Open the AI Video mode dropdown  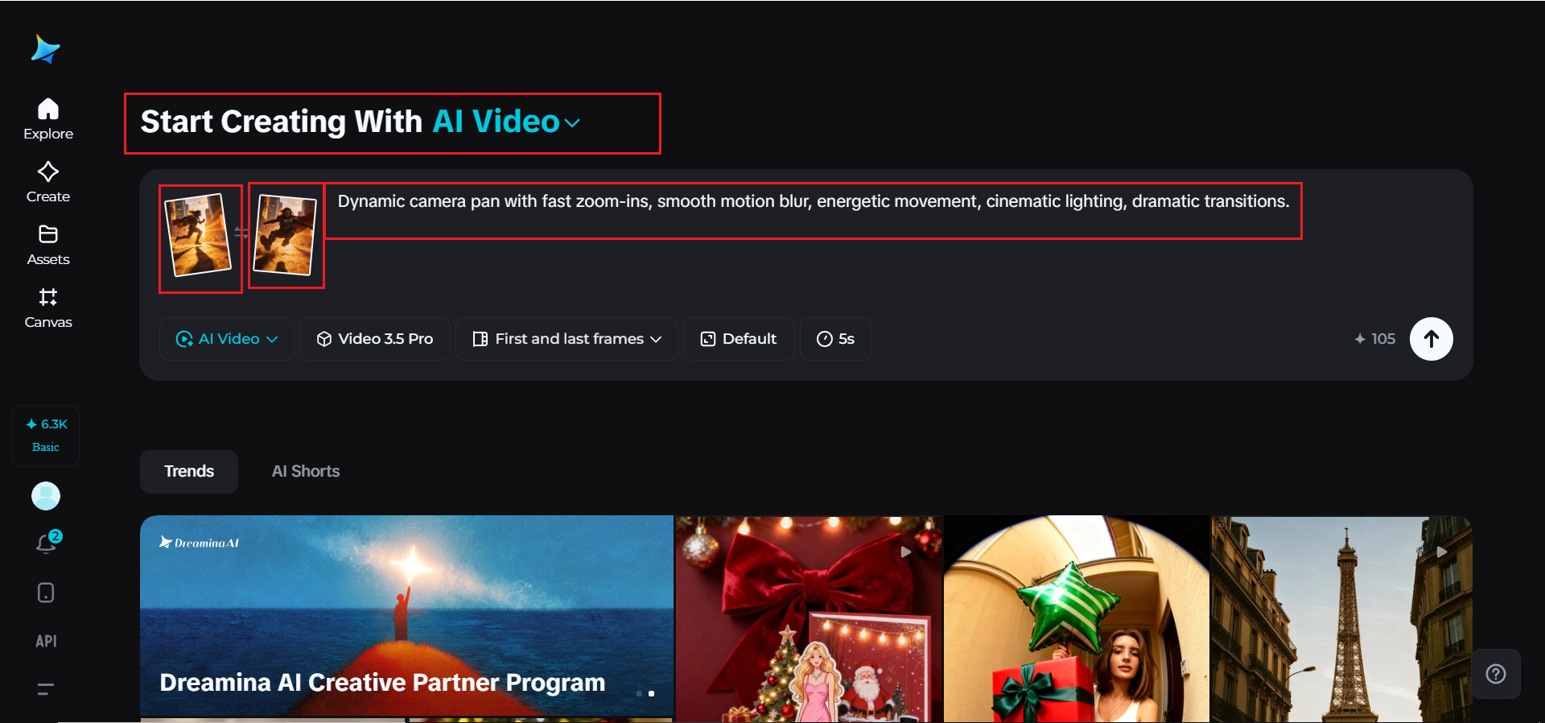pyautogui.click(x=227, y=339)
